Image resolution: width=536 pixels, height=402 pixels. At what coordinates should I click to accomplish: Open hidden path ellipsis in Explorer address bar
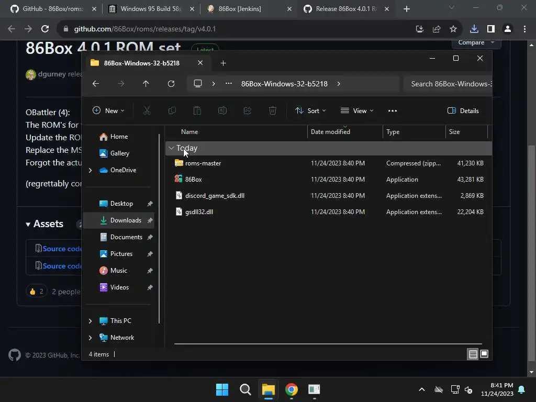(229, 84)
